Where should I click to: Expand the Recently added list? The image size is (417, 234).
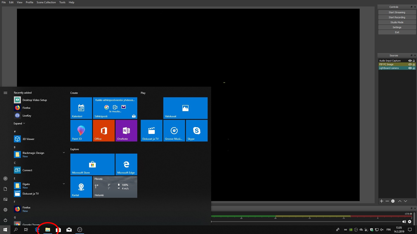(19, 123)
